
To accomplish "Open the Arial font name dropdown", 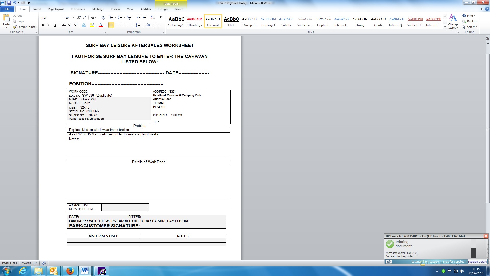I will (x=63, y=18).
